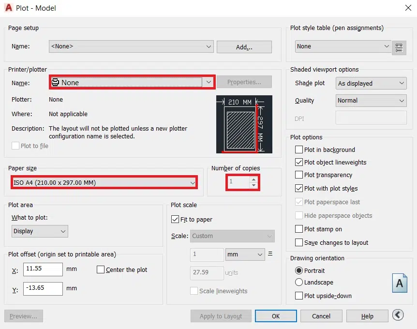Screen dimensions: 417x329
Task: Enable Plot in background checkbox
Action: pos(299,150)
